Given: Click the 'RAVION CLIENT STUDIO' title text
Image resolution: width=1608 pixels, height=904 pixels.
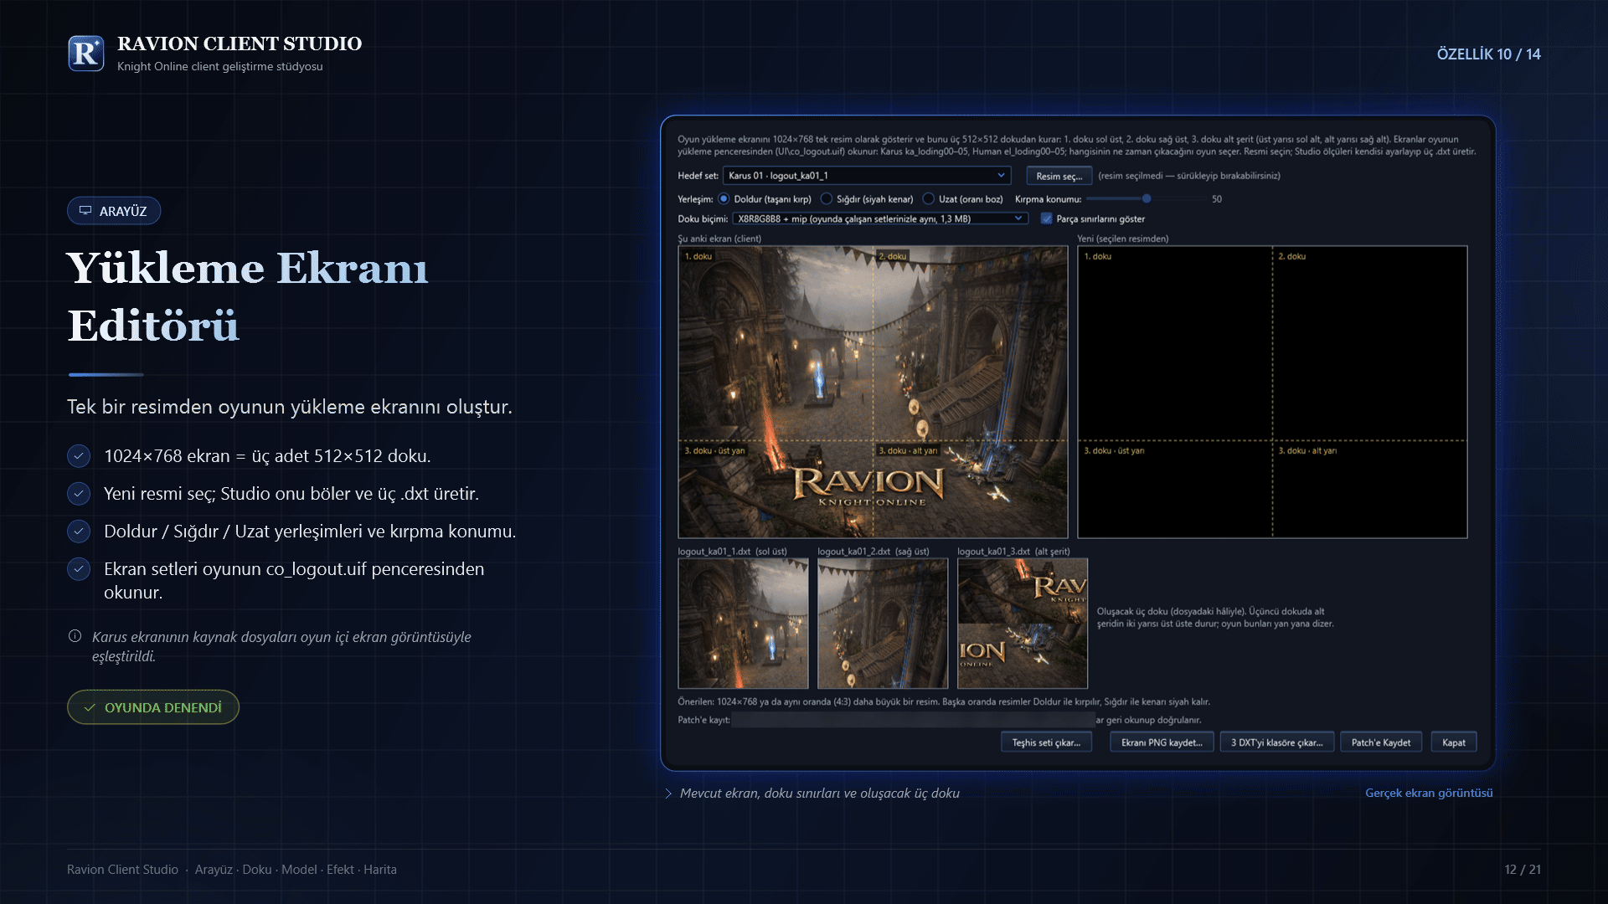Looking at the screenshot, I should (x=240, y=44).
